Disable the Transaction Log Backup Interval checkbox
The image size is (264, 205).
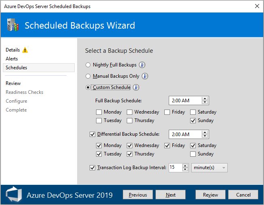(92, 168)
